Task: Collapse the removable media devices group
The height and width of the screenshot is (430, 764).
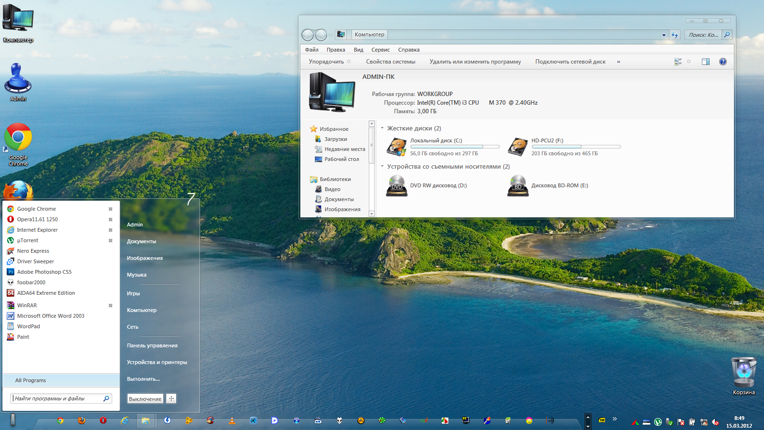Action: click(382, 166)
